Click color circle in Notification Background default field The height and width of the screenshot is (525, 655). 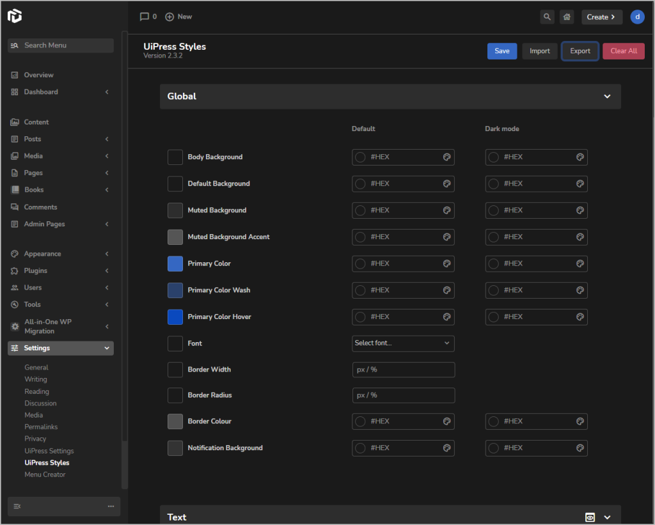coord(360,448)
